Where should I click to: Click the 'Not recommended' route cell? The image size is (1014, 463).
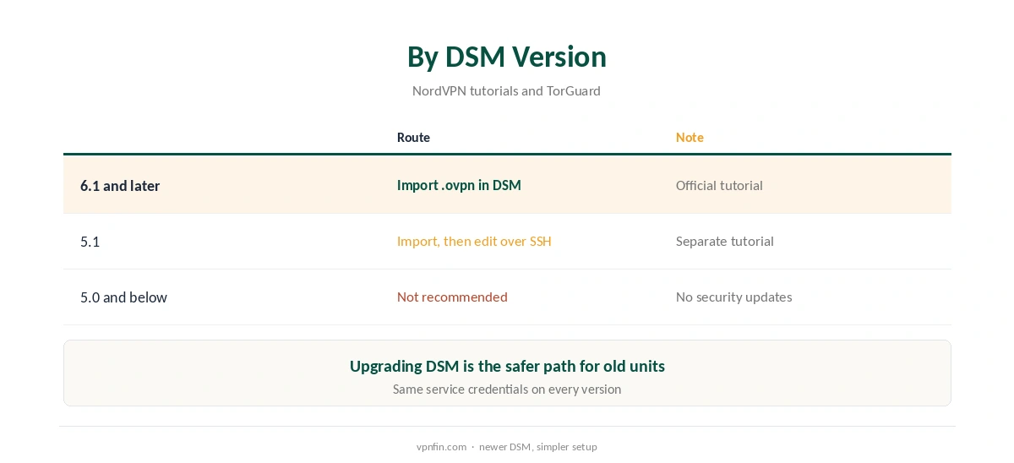coord(452,297)
